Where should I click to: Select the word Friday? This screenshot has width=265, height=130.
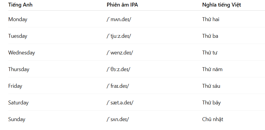point(15,86)
